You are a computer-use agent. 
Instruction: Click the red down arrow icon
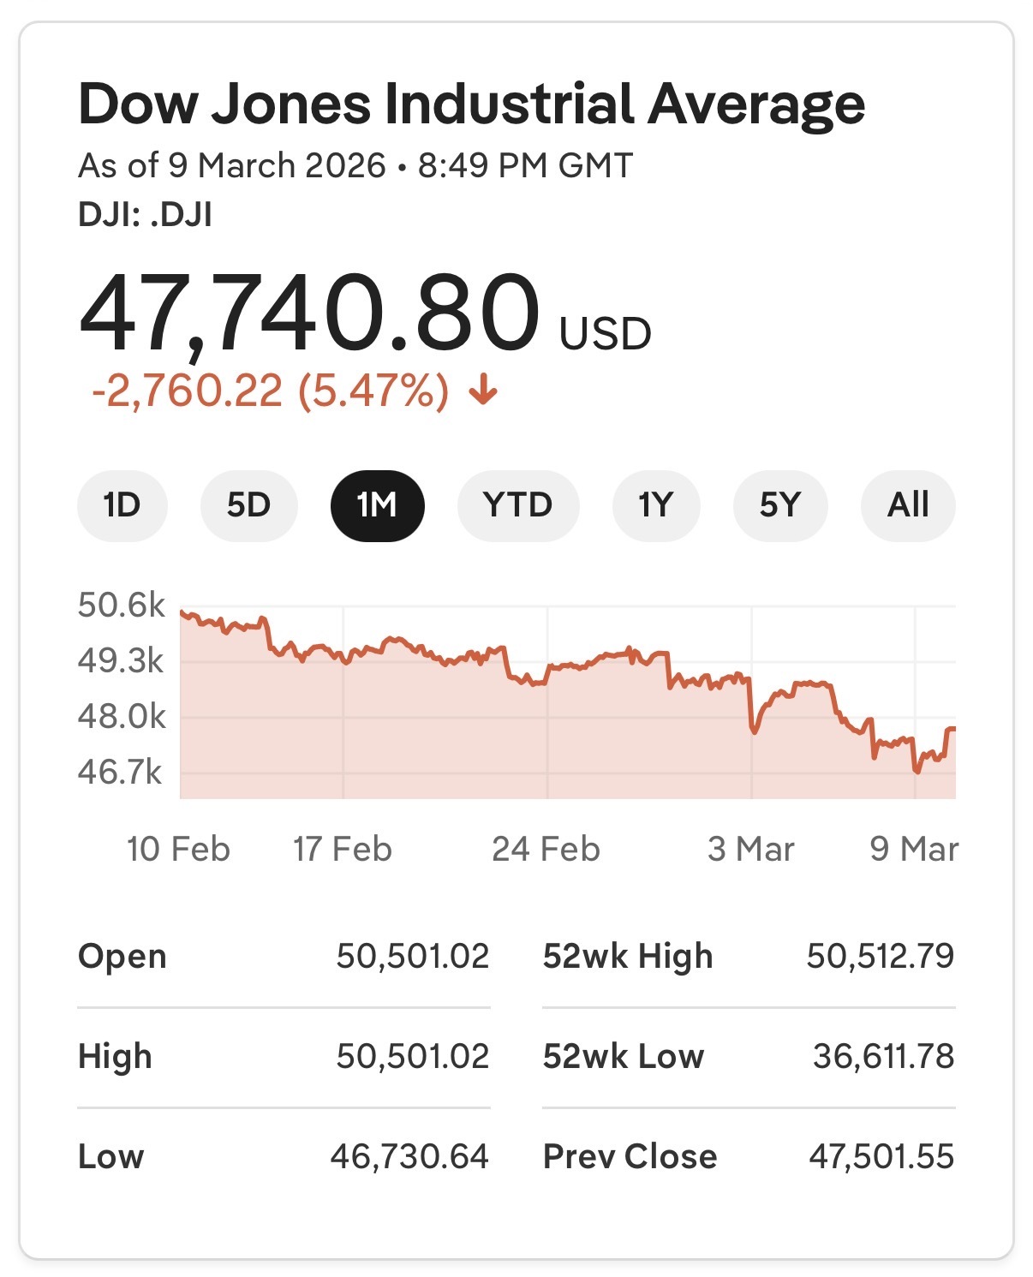484,391
